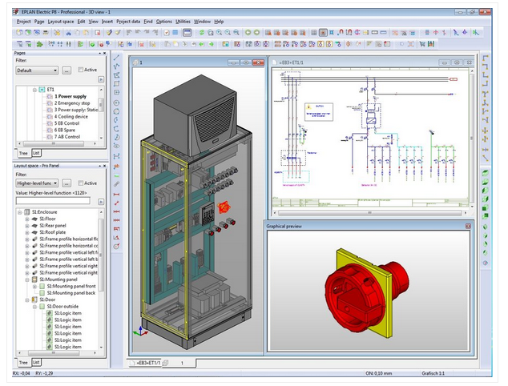Click the red switch in Graphical preview
Viewport: 508px width, 386px height.
click(366, 295)
